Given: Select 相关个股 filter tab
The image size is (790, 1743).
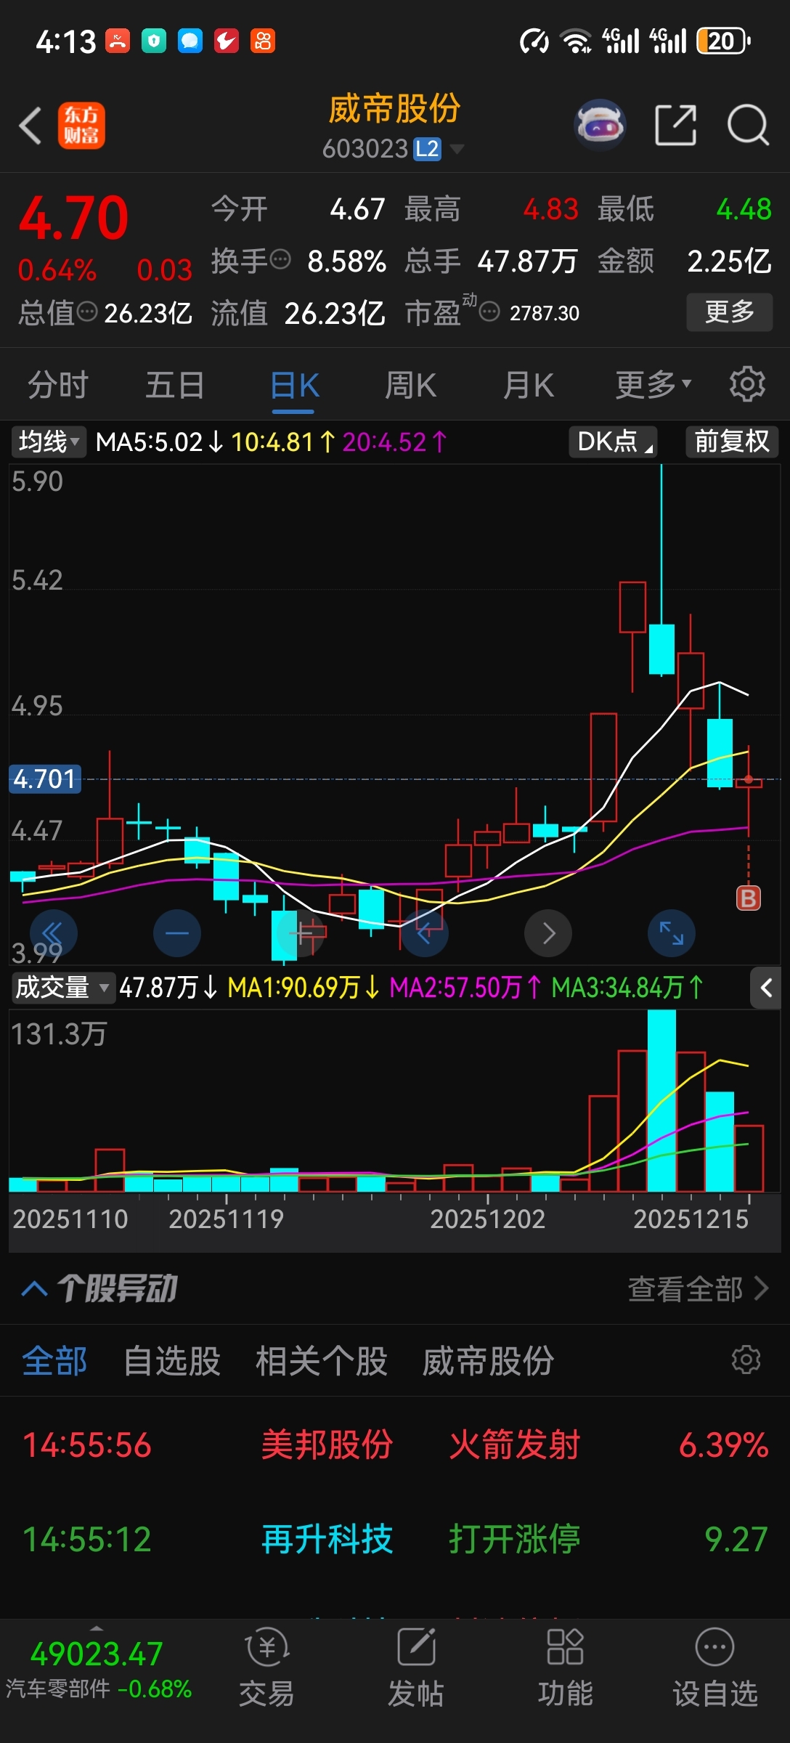Looking at the screenshot, I should (322, 1360).
